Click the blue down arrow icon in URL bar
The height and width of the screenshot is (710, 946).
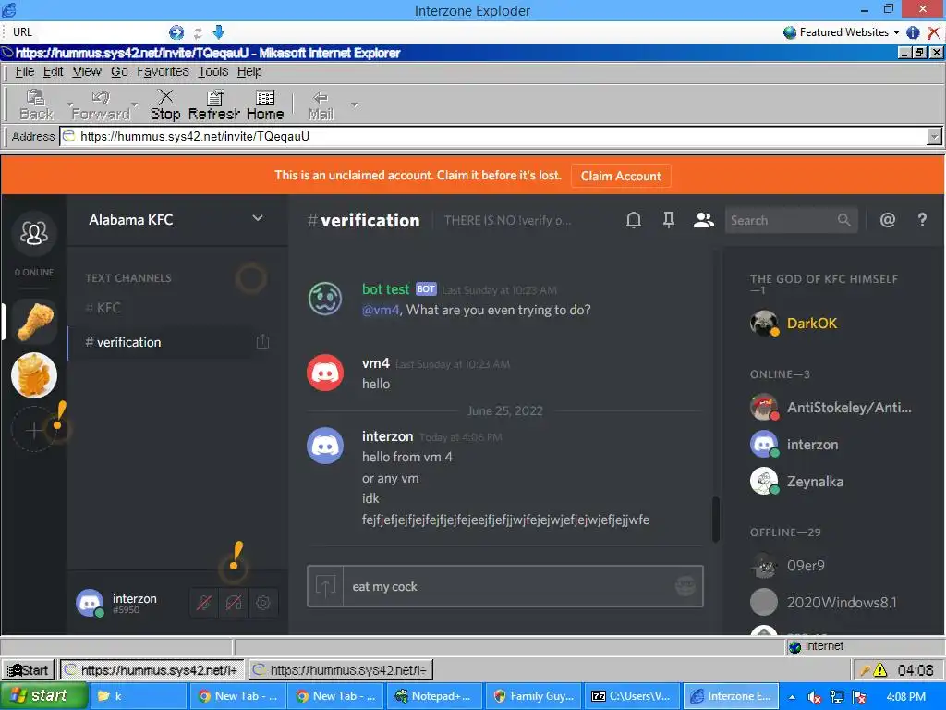tap(219, 32)
